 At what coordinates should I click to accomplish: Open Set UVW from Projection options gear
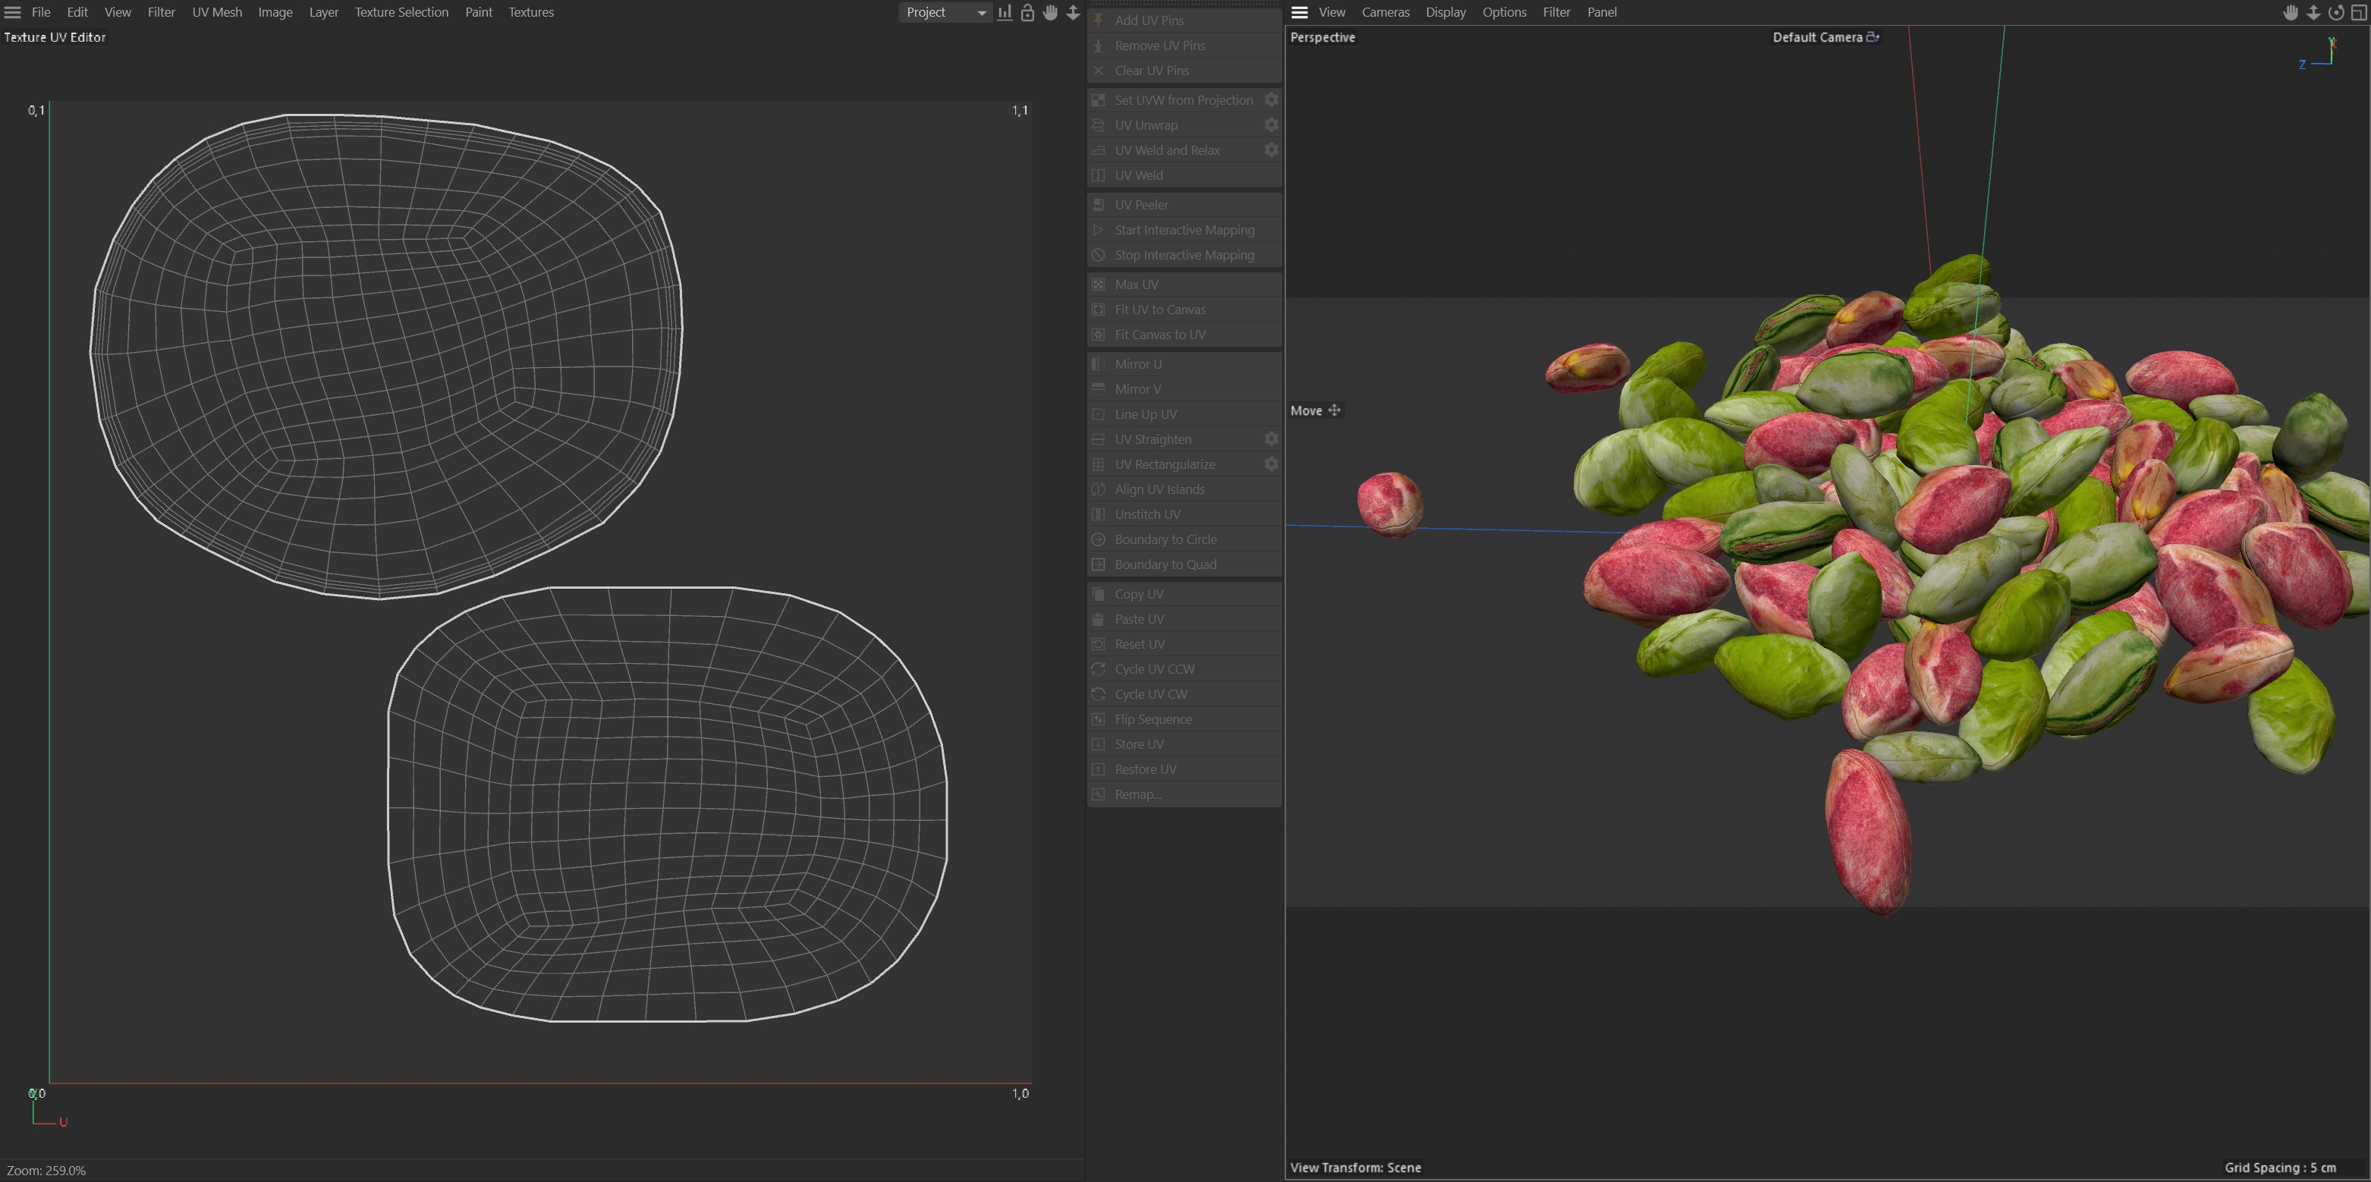click(x=1271, y=99)
